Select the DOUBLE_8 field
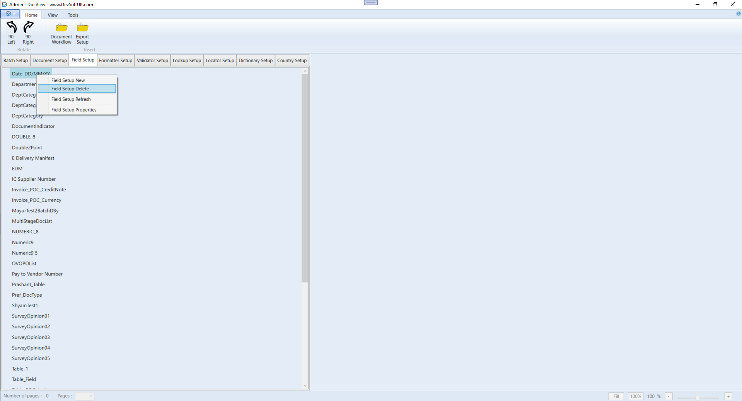Viewport: 742px width, 401px height. (x=24, y=137)
